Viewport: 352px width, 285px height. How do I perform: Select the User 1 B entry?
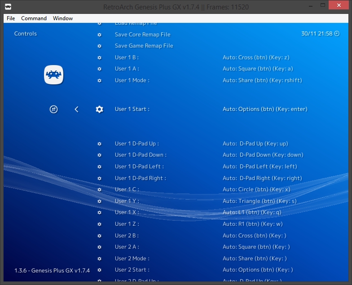[x=127, y=57]
